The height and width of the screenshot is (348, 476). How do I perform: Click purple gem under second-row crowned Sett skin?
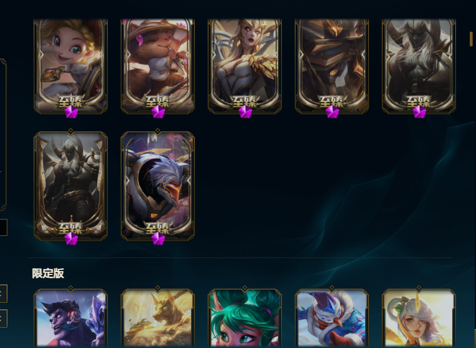[71, 238]
